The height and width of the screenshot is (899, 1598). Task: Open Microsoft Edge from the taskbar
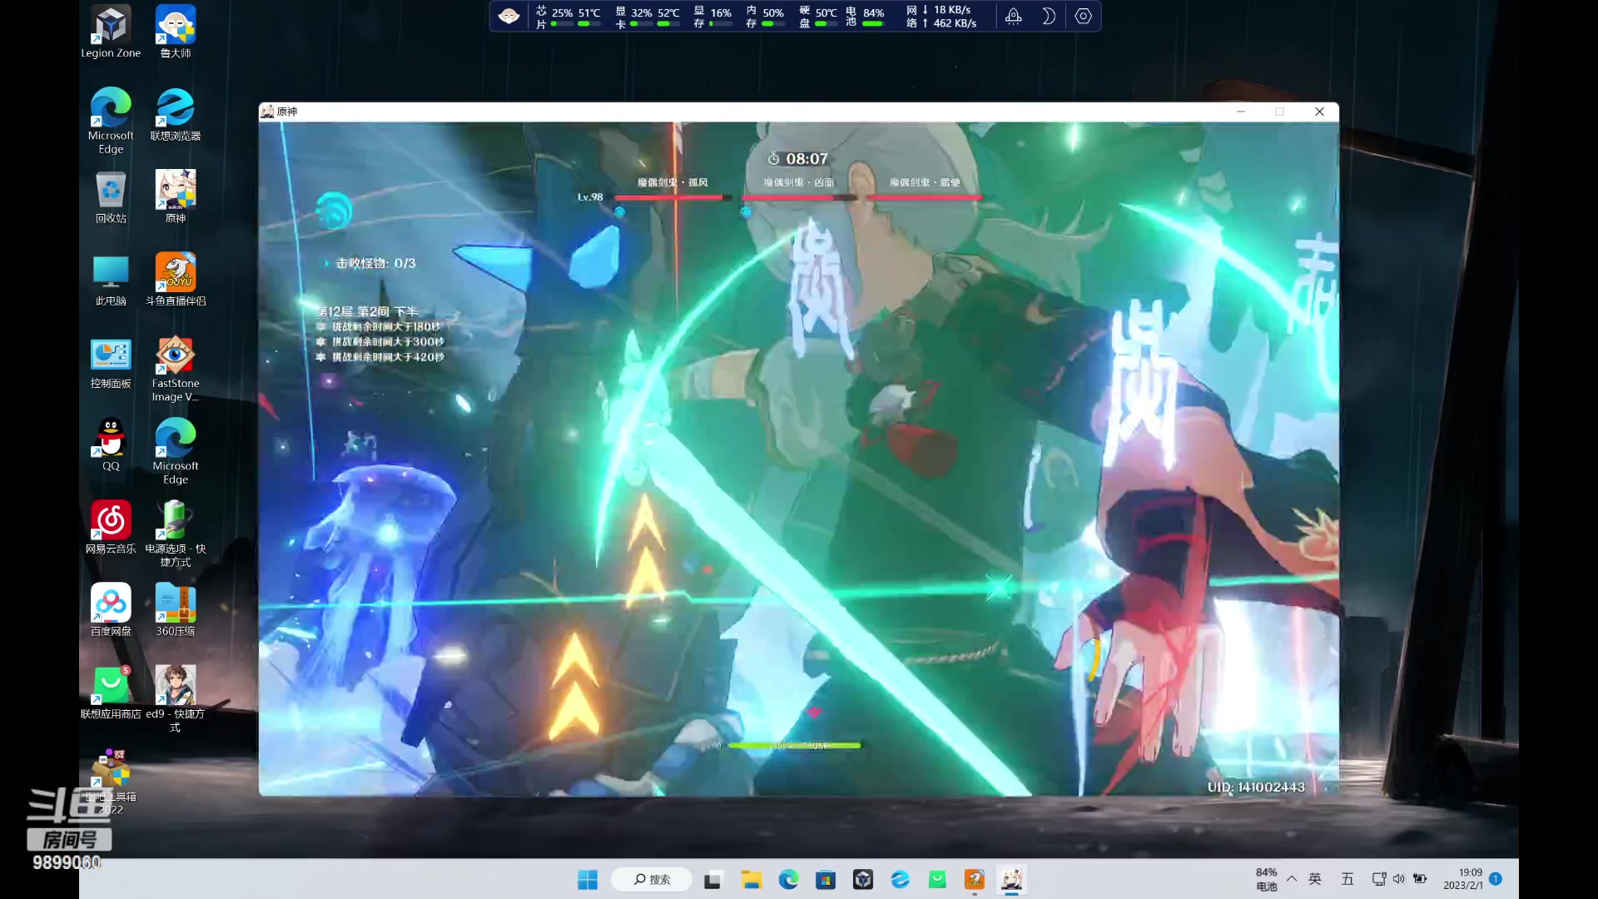click(x=788, y=879)
